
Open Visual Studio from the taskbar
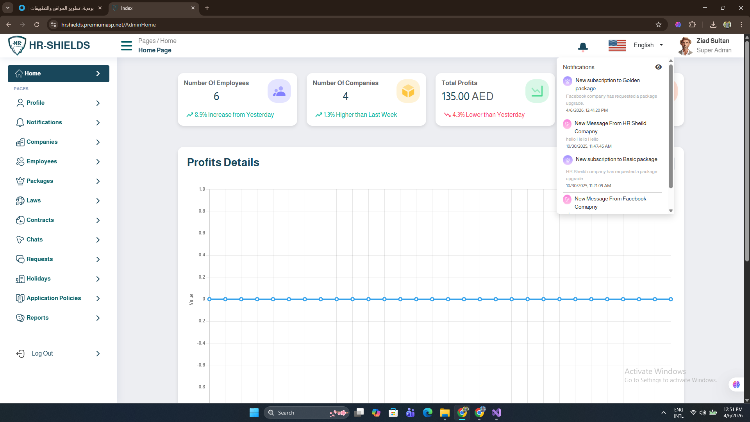pos(496,413)
